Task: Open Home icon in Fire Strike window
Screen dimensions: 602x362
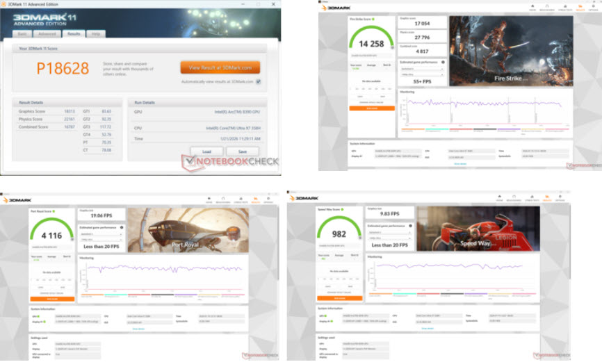Action: (x=532, y=7)
